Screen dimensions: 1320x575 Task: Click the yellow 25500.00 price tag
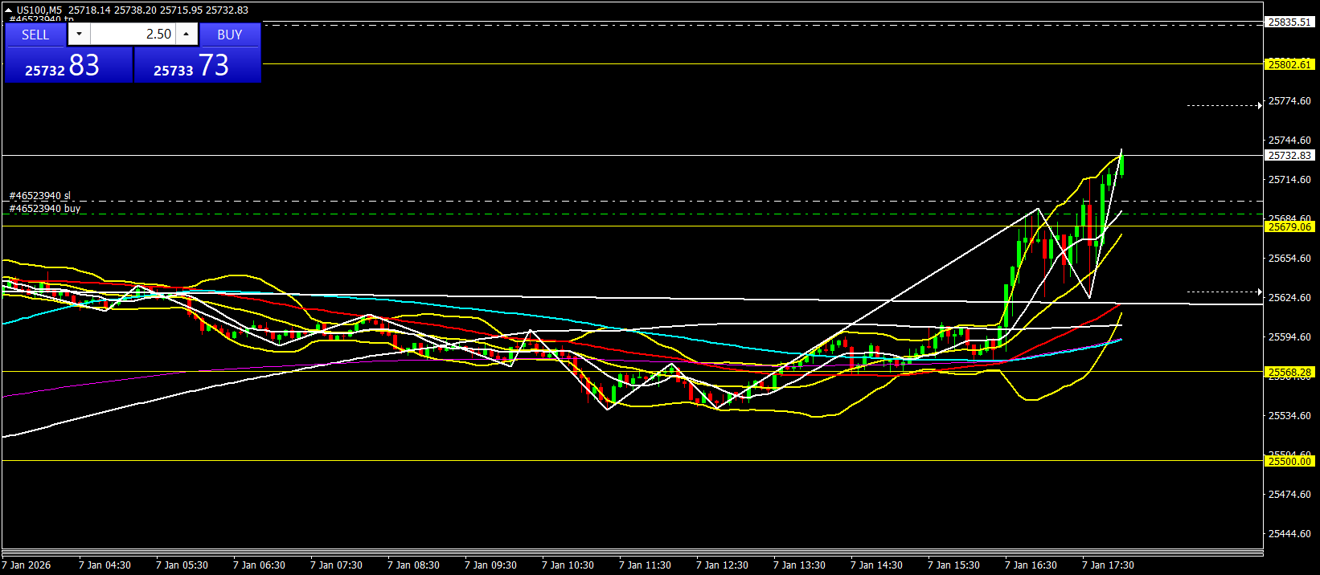(x=1289, y=461)
